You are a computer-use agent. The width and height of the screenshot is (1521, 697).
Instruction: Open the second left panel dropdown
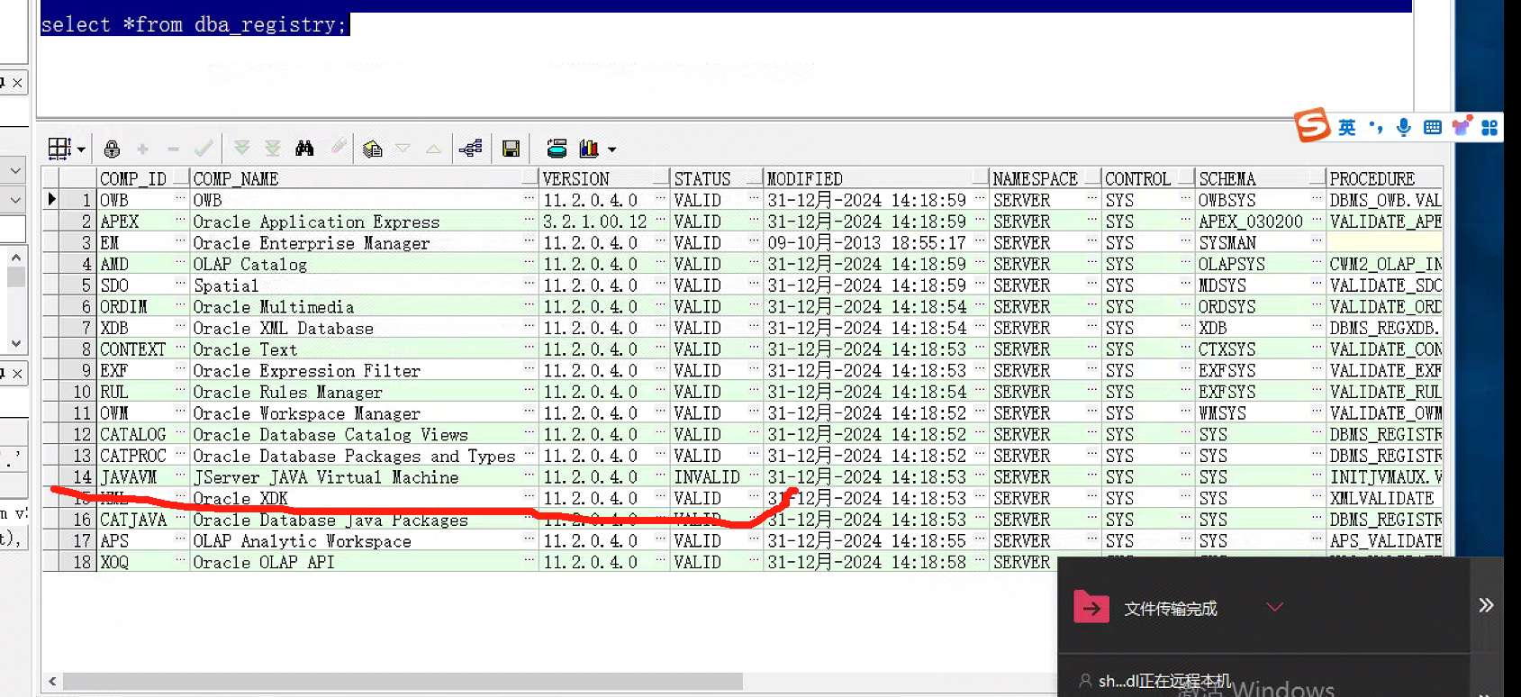pos(14,200)
